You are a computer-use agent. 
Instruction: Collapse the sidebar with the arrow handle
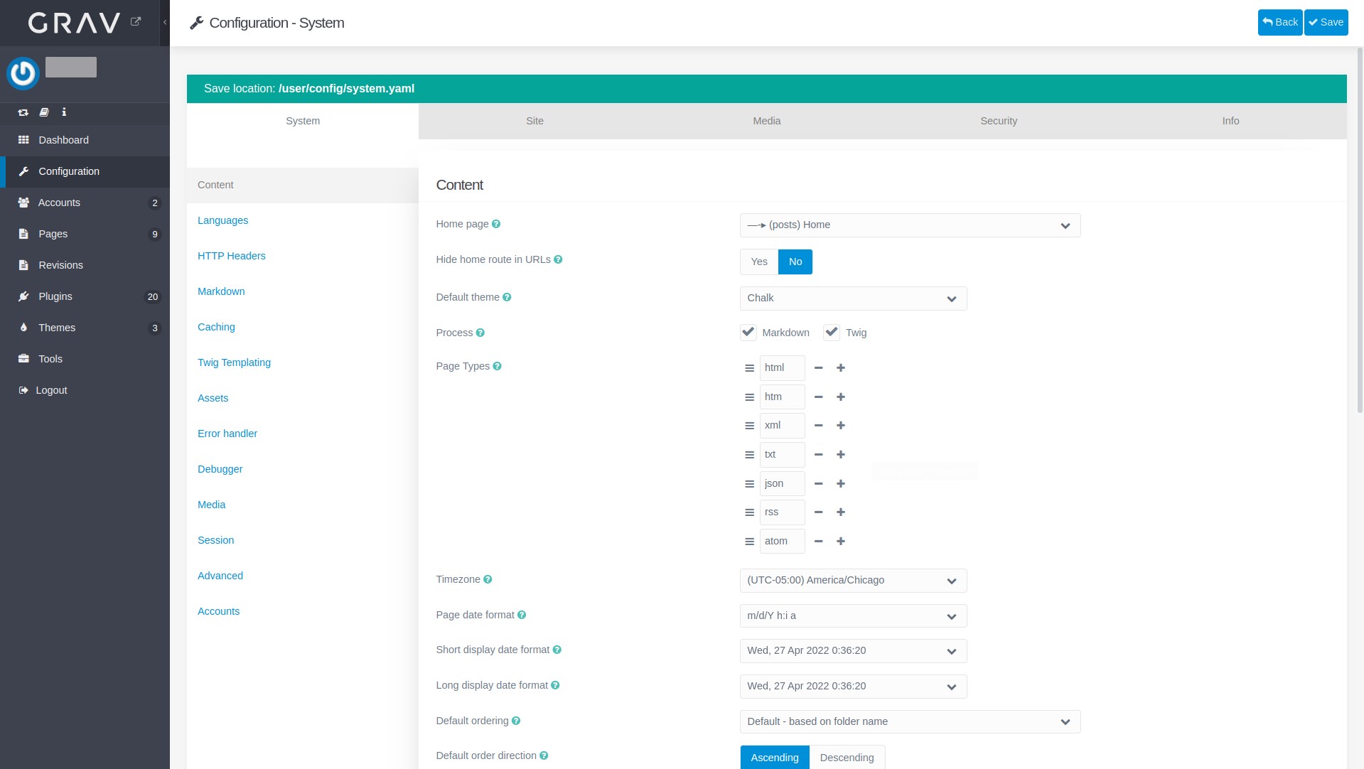165,23
